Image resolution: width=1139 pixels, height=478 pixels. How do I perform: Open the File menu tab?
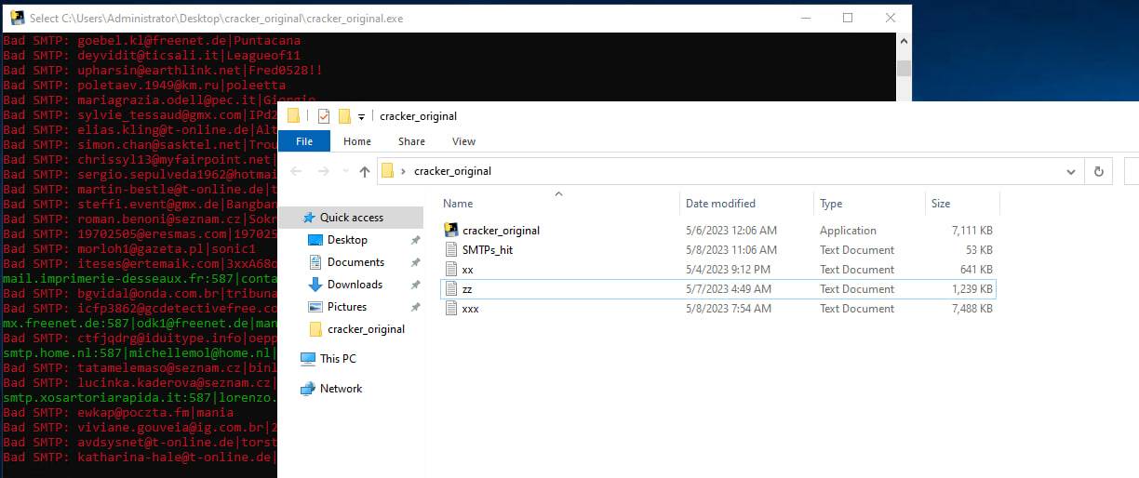point(304,141)
